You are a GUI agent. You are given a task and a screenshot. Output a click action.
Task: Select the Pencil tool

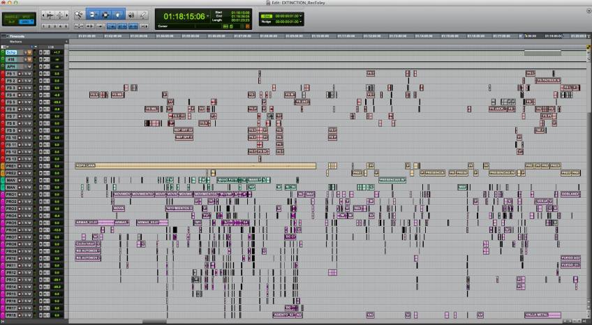tap(142, 14)
